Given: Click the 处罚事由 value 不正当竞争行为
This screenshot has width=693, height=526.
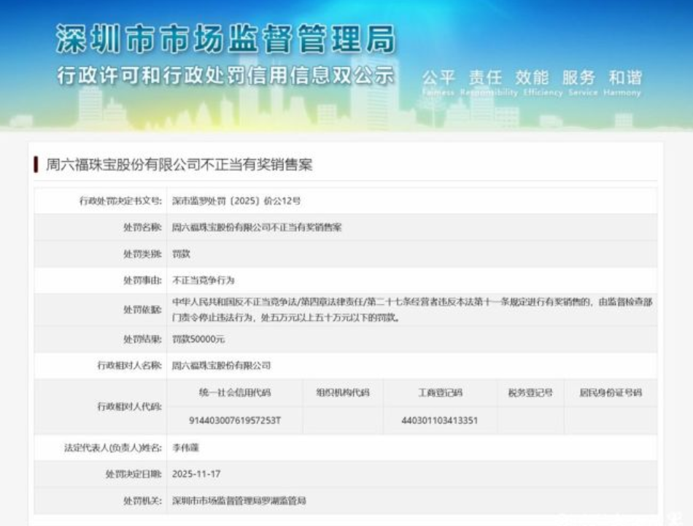Looking at the screenshot, I should coord(204,280).
